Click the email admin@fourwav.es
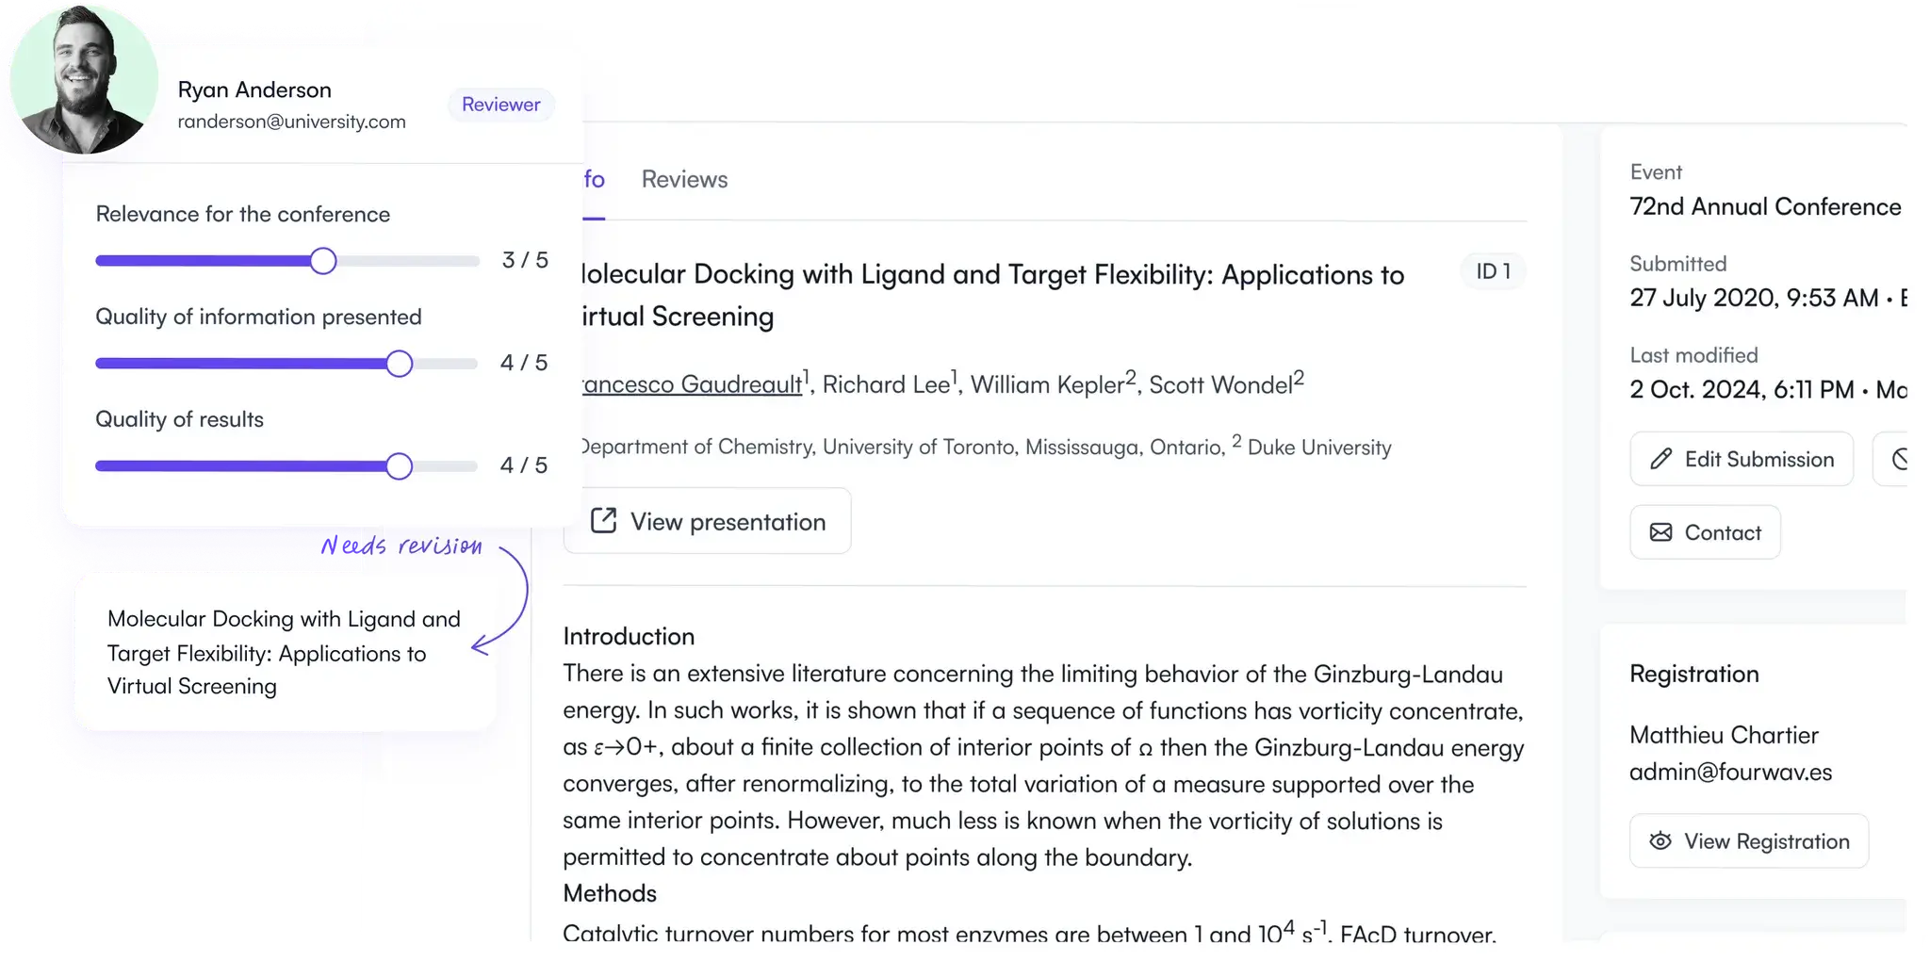1930x961 pixels. [1730, 771]
